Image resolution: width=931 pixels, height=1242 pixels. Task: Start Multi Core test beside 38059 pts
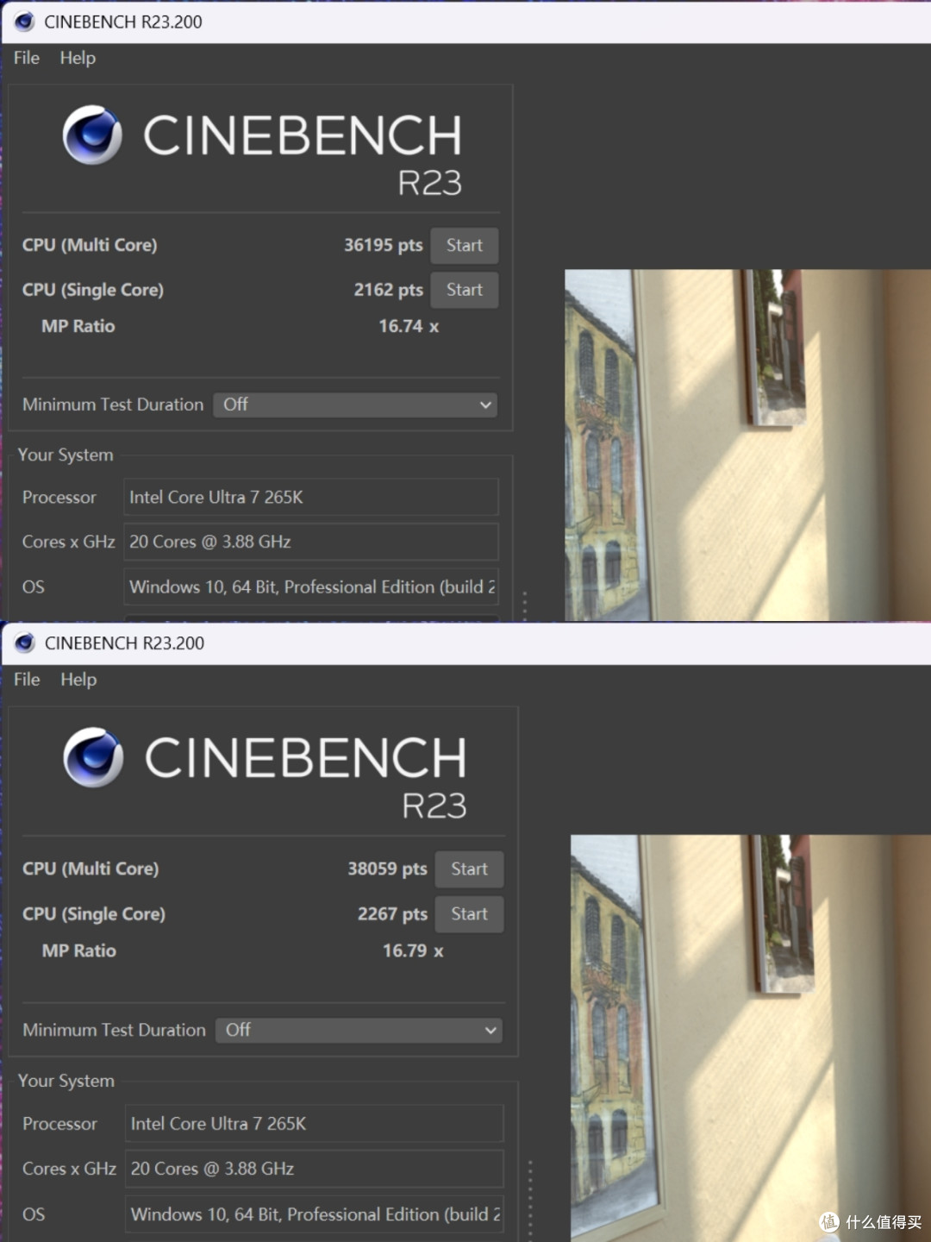[469, 869]
